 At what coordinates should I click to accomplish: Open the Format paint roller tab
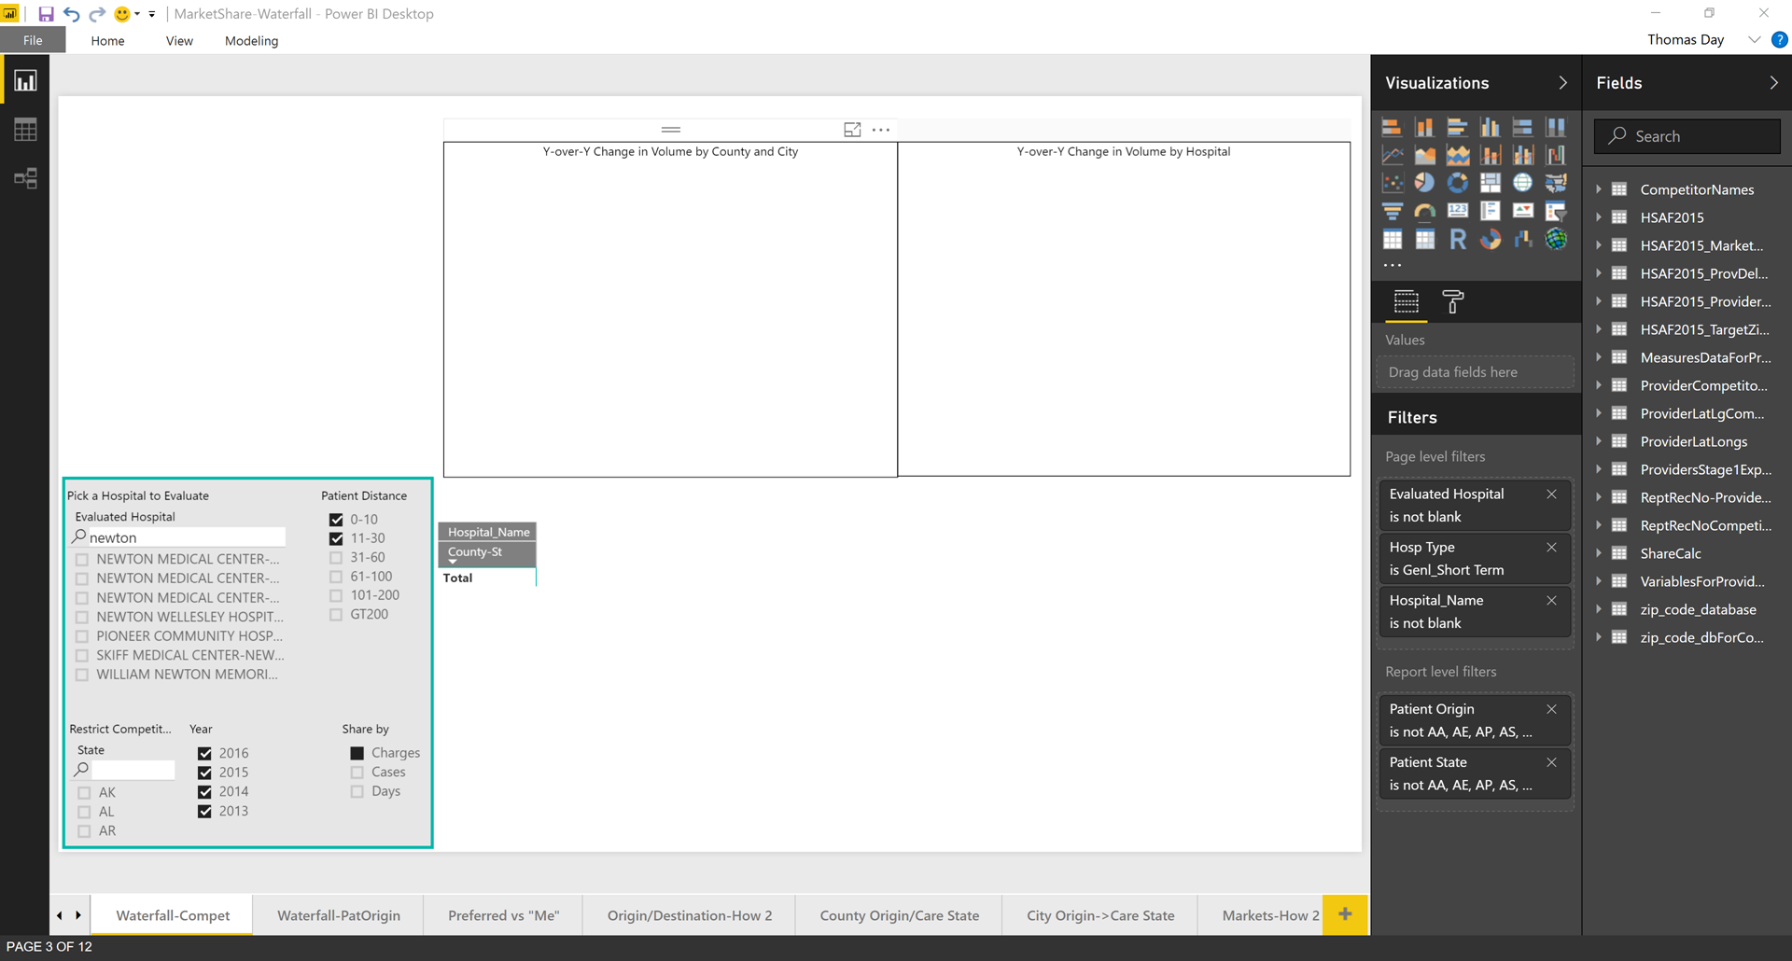[1453, 301]
